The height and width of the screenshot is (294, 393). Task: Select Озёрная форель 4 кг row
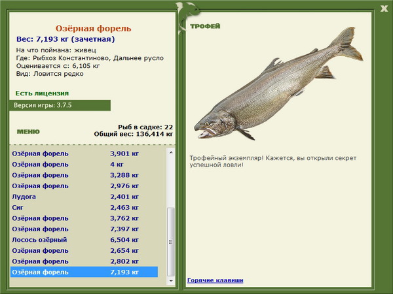[84, 164]
